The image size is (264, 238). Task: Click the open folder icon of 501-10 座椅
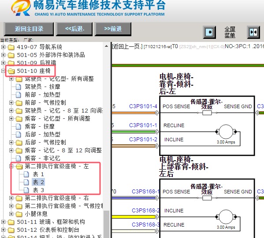click(x=11, y=71)
